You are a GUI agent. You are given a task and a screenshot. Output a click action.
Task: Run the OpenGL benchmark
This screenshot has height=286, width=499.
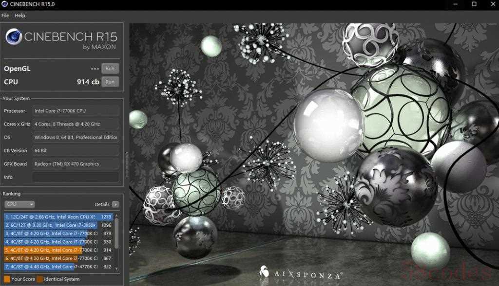110,68
